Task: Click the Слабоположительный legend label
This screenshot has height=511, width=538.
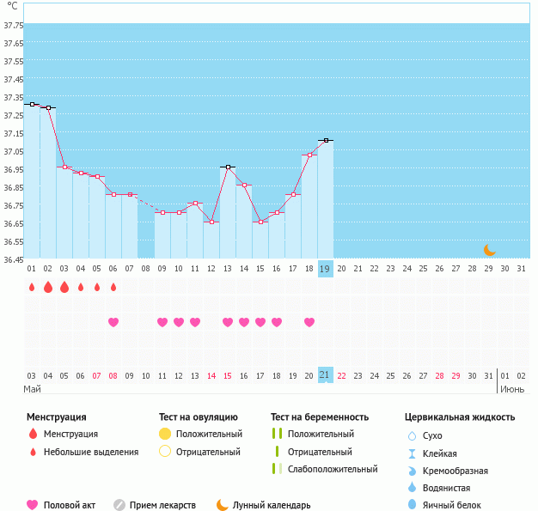Action: [333, 469]
